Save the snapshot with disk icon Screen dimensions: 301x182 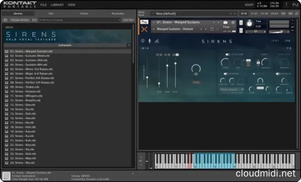[x=212, y=29]
